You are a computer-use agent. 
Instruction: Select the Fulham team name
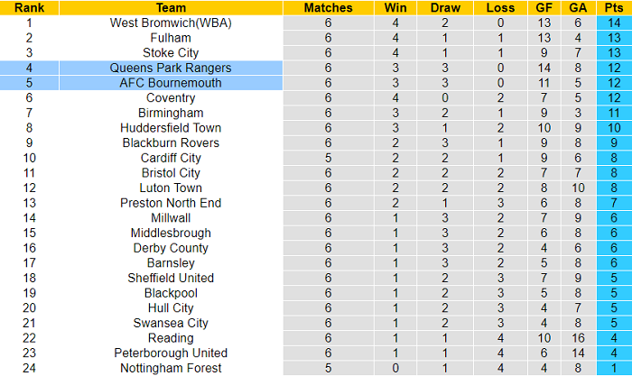171,38
